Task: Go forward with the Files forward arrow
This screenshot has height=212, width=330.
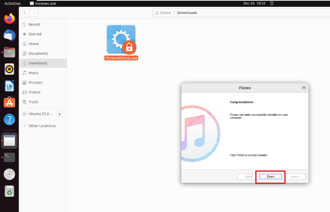Action: 34,13
